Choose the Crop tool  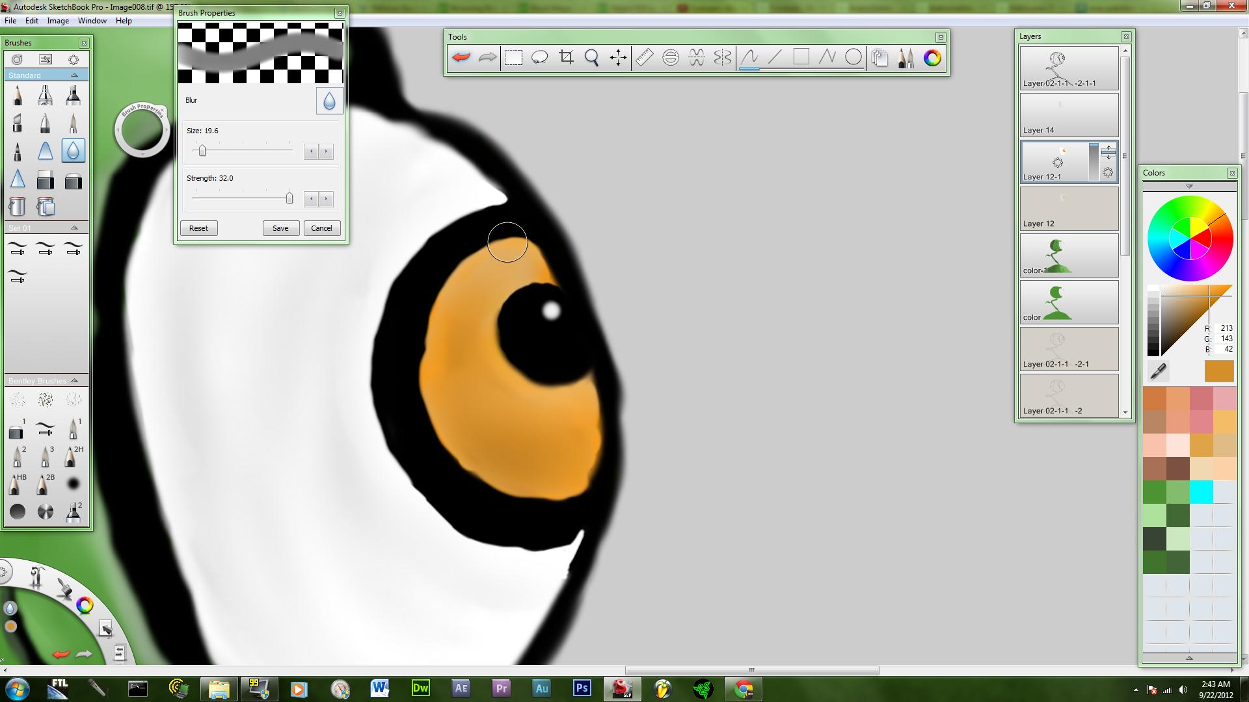[x=566, y=58]
